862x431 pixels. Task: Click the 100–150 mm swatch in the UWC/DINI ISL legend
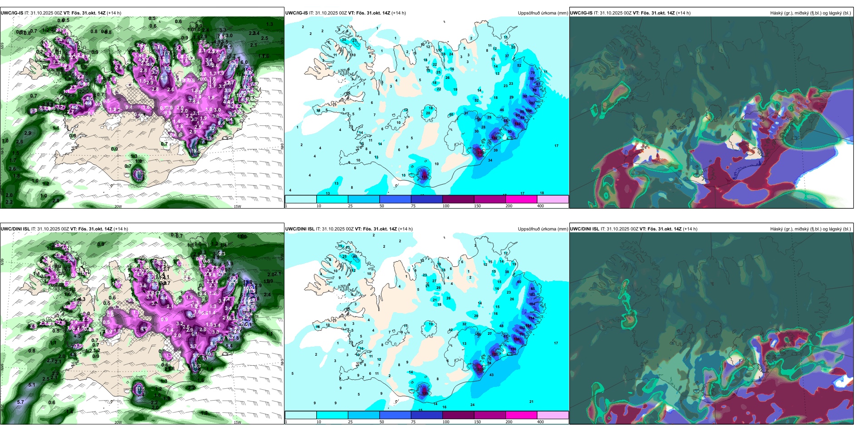coord(458,415)
